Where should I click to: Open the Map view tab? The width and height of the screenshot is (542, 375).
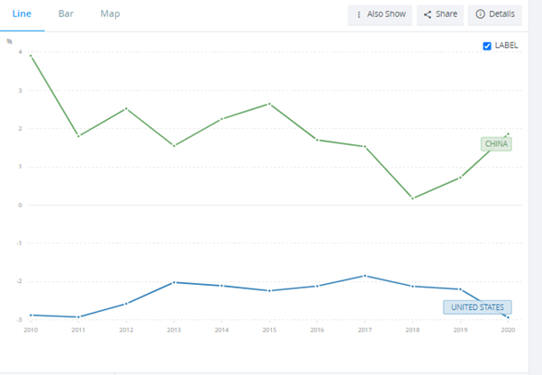(110, 14)
